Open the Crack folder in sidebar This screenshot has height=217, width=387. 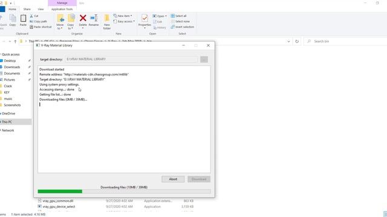(x=8, y=86)
